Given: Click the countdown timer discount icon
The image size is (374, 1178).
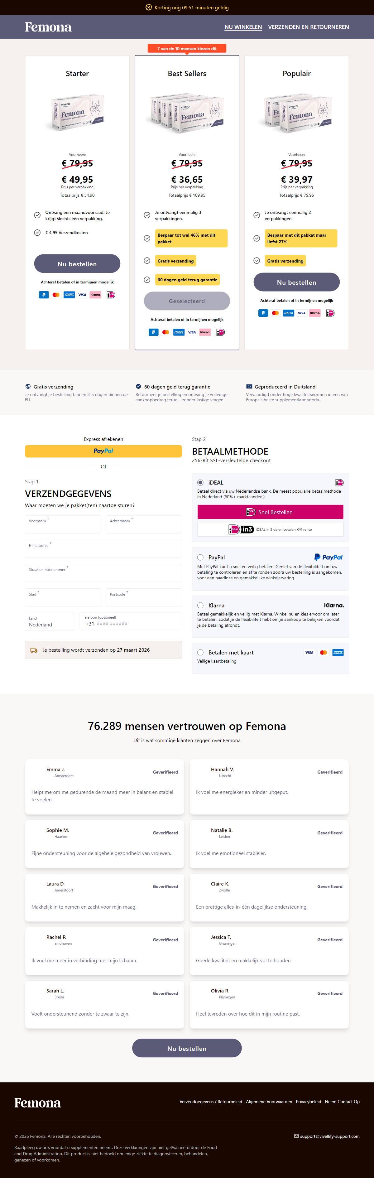Looking at the screenshot, I should tap(149, 7).
